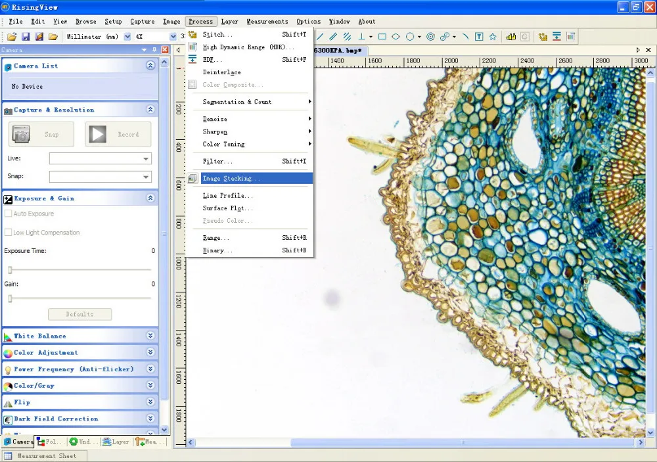
Task: Click the save disk icon in toolbar
Action: (26, 37)
